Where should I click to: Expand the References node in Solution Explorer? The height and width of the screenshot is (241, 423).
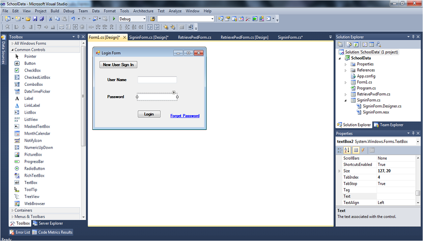[346, 70]
